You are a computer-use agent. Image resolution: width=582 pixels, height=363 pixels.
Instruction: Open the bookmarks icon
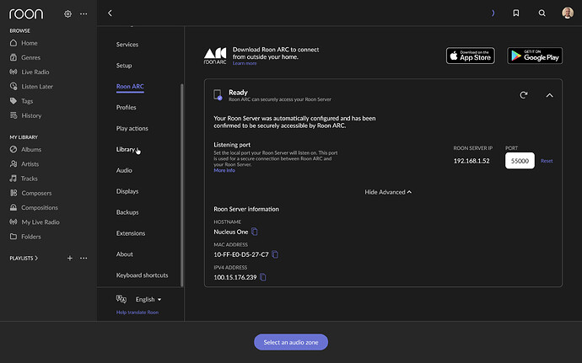[515, 13]
